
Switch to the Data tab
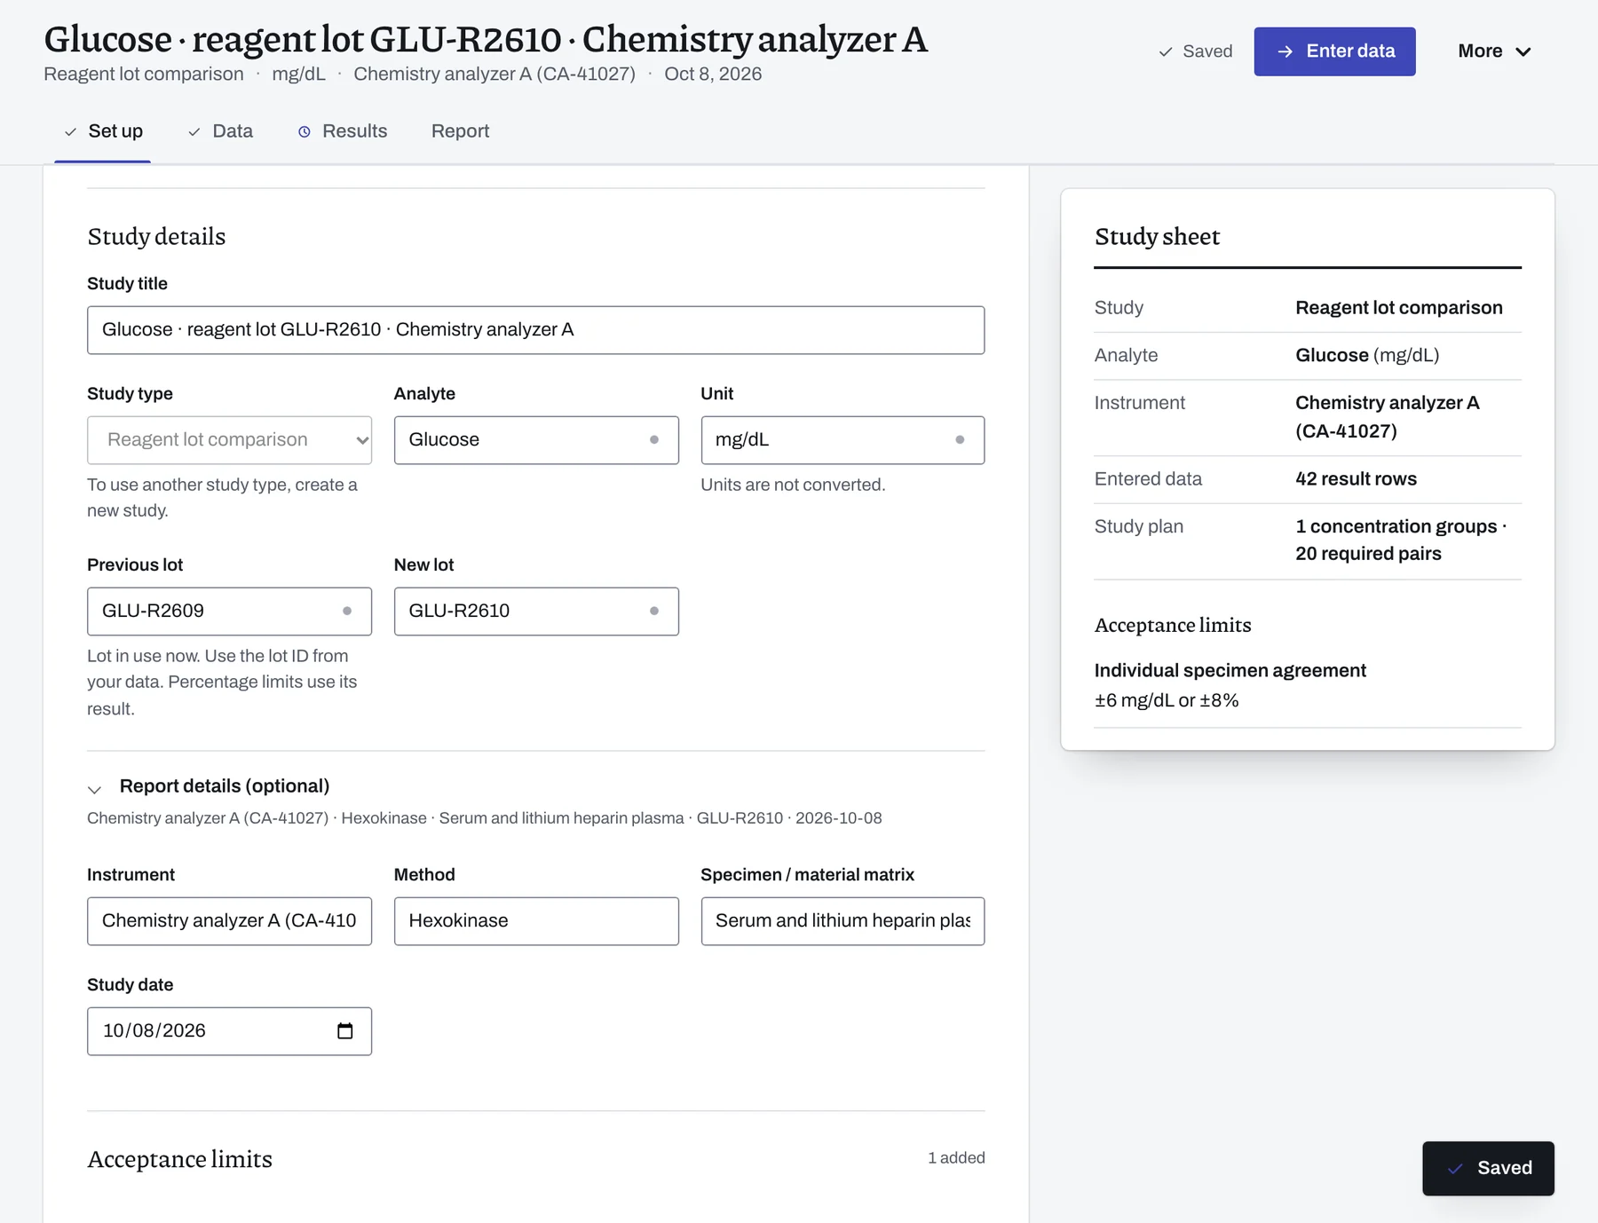pos(220,131)
